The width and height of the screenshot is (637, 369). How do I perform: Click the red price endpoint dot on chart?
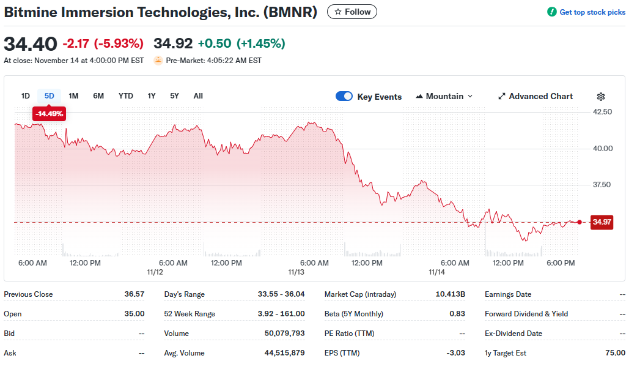[x=580, y=222]
